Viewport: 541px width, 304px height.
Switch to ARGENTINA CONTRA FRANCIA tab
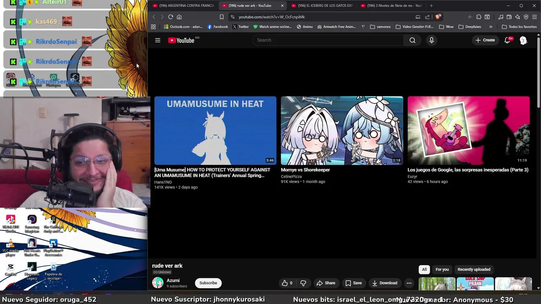coord(183,5)
